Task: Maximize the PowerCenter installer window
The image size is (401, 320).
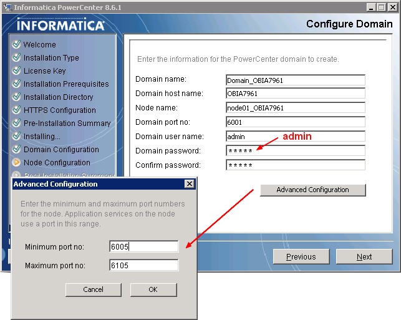Action: point(381,7)
